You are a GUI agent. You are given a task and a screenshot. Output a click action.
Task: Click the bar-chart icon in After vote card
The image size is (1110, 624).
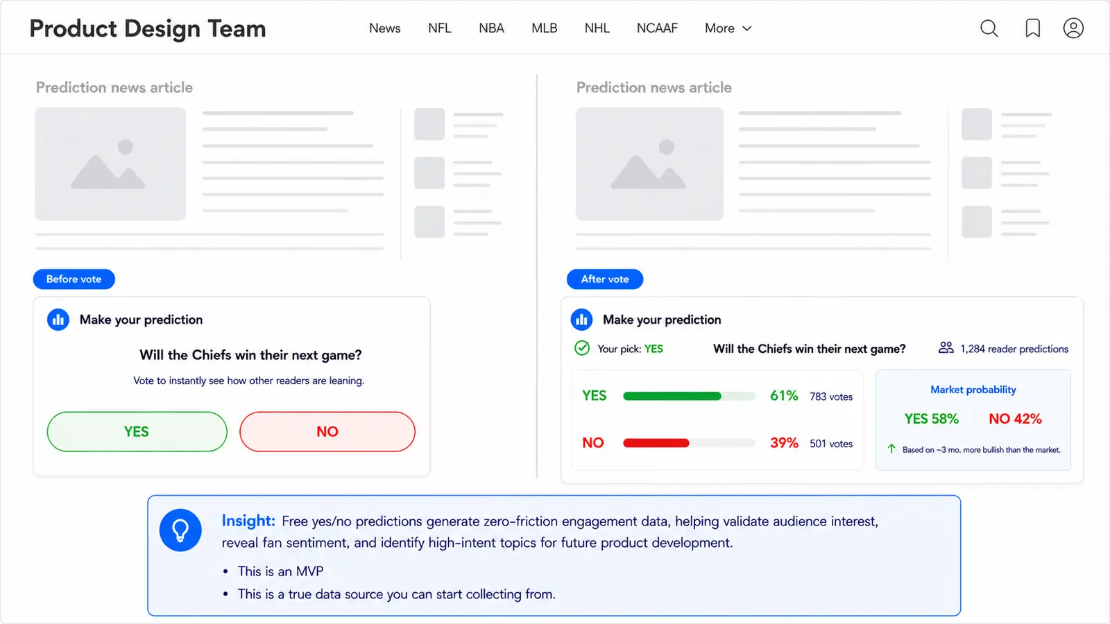click(x=581, y=320)
